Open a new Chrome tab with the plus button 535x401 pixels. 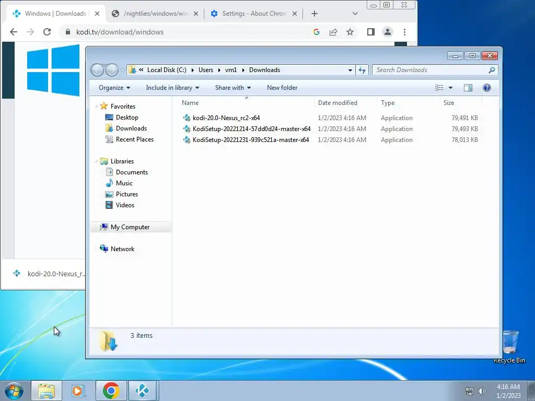point(315,14)
